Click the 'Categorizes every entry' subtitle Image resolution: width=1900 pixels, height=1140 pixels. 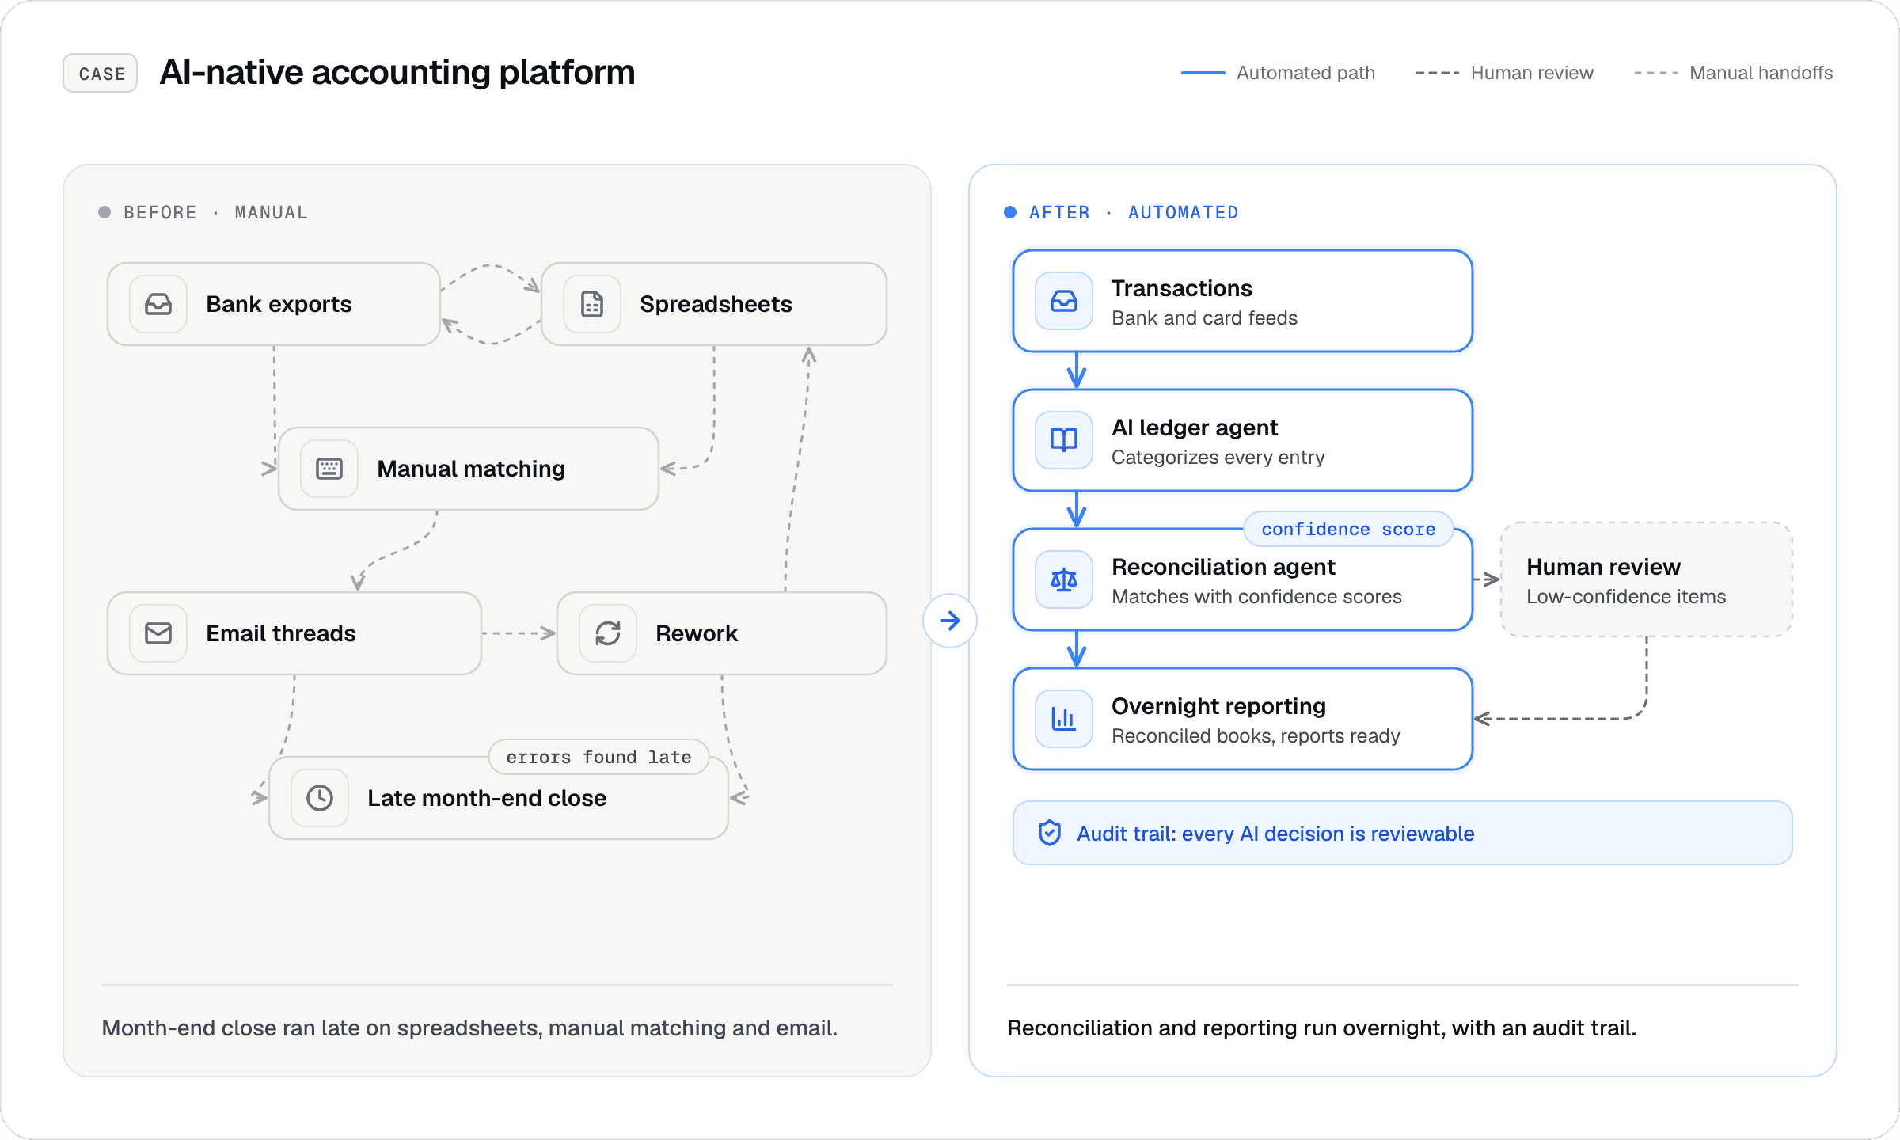click(x=1218, y=458)
